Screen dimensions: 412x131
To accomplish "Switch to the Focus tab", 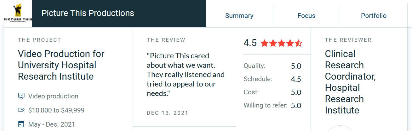I will tap(306, 16).
